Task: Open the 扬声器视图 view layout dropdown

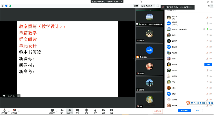Action: coord(148,6)
